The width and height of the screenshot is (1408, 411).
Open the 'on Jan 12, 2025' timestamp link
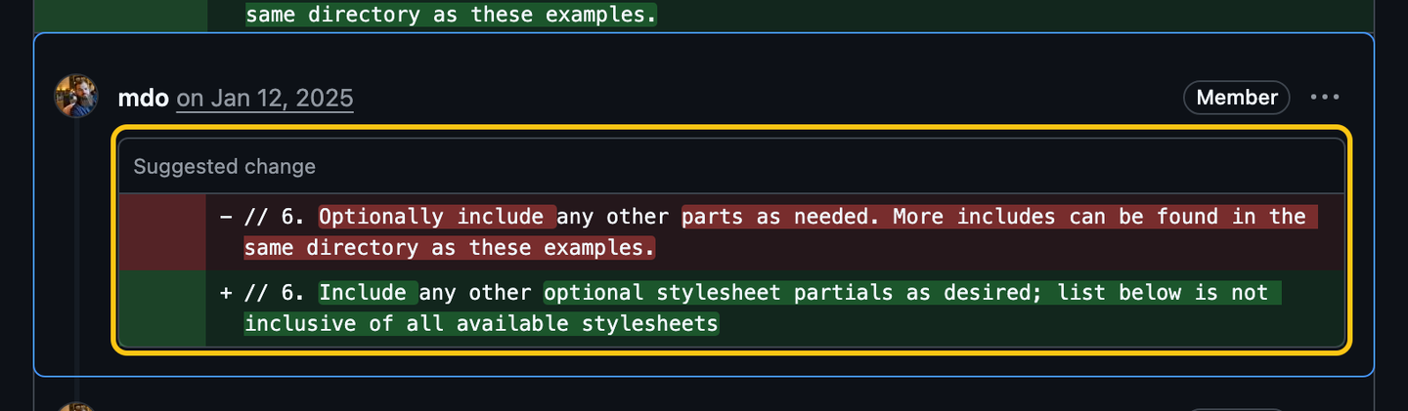click(x=265, y=98)
